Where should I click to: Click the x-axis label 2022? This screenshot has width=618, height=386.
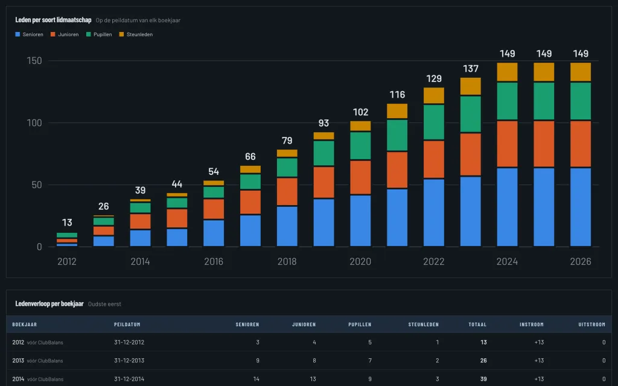tap(433, 261)
